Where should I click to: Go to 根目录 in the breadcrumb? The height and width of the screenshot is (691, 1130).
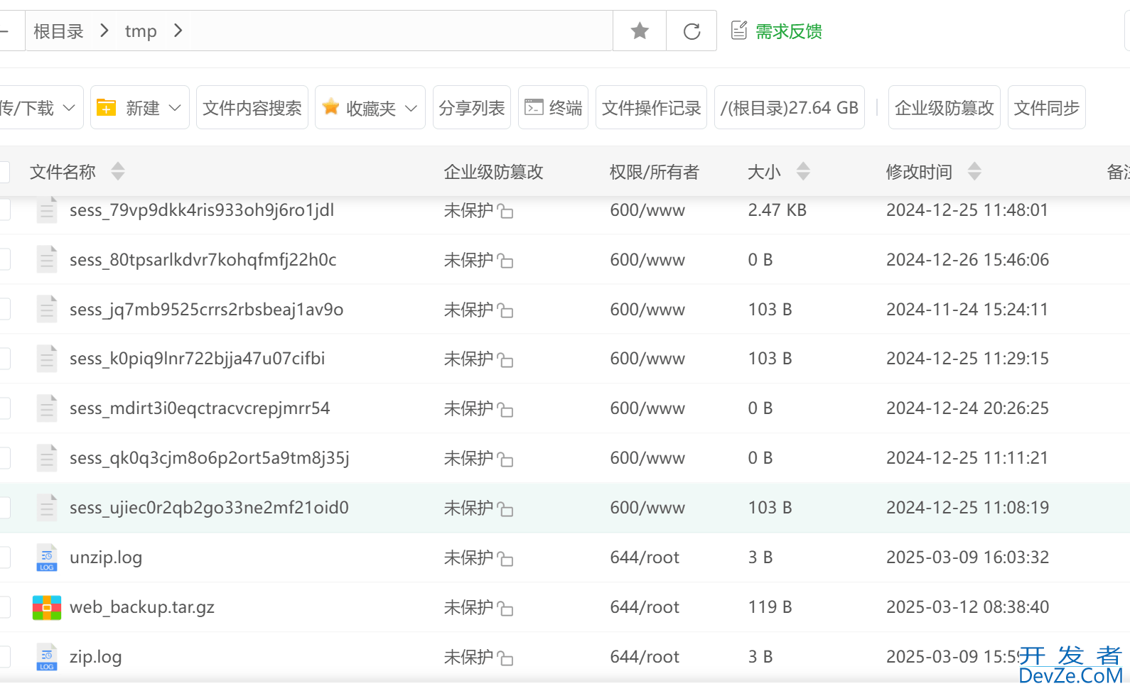(x=58, y=31)
